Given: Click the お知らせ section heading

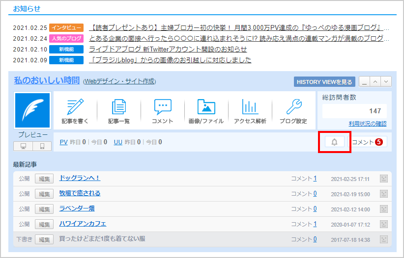Looking at the screenshot, I should [x=27, y=9].
